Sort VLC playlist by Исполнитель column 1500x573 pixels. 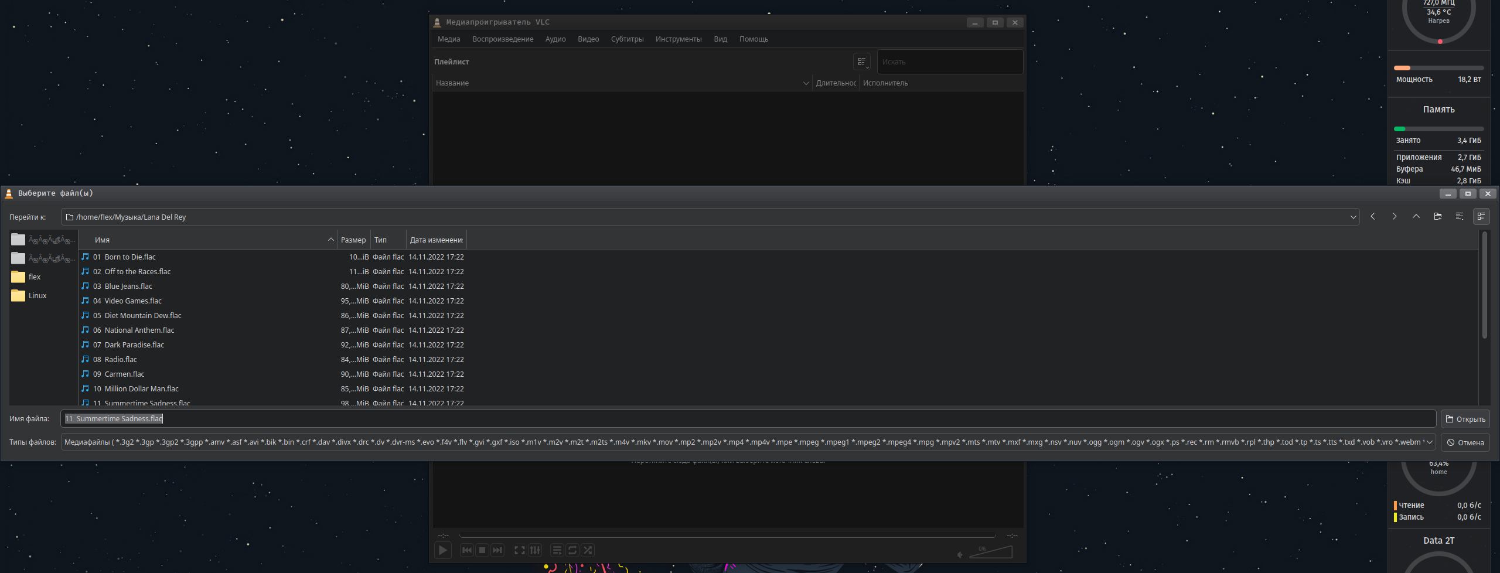coord(941,83)
